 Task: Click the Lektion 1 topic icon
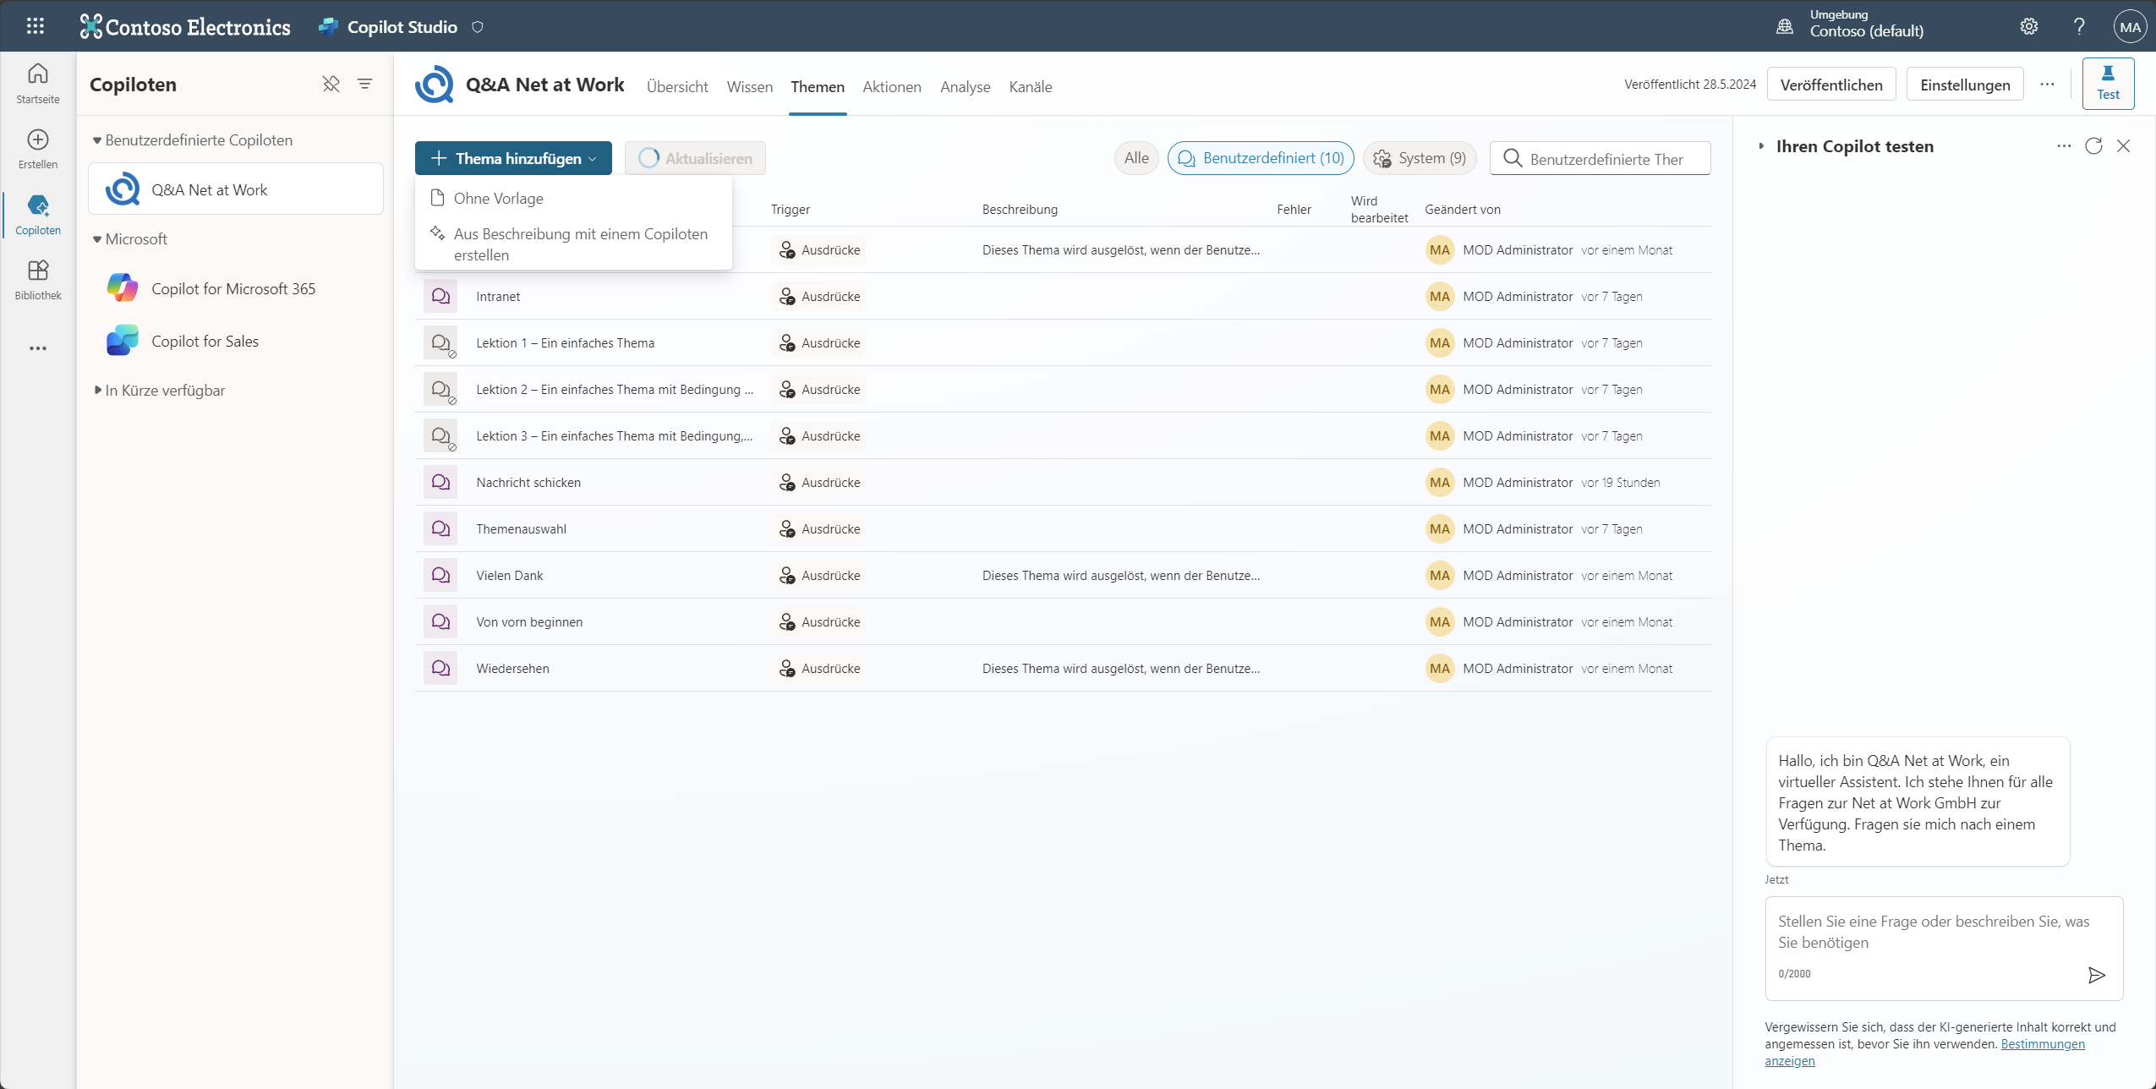coord(441,342)
